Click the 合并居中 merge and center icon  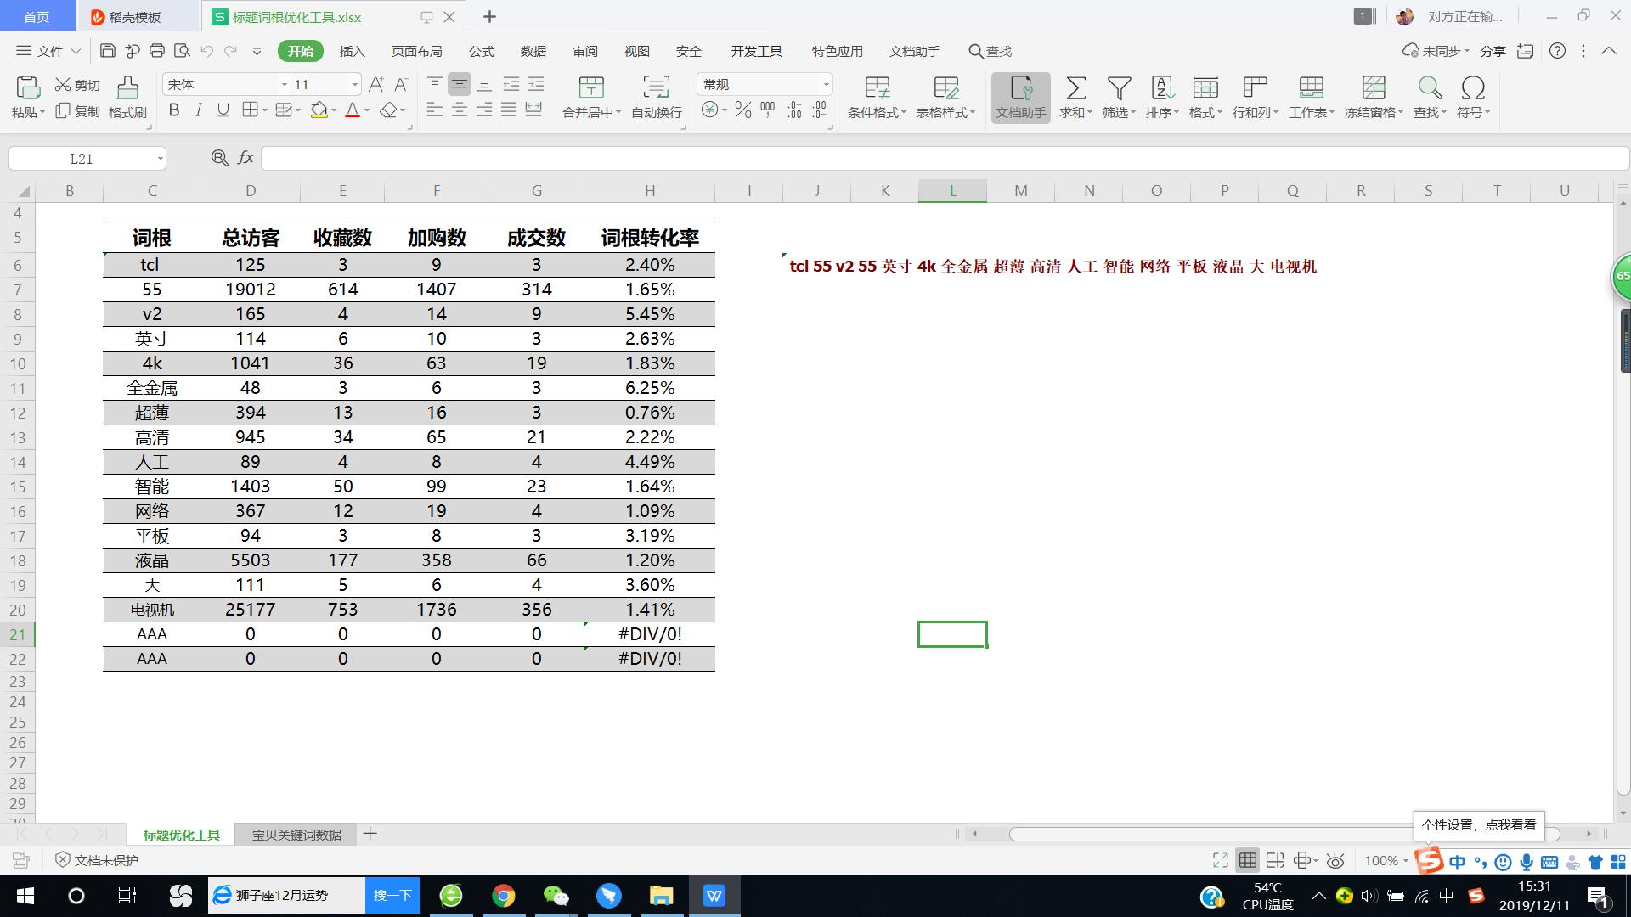590,96
